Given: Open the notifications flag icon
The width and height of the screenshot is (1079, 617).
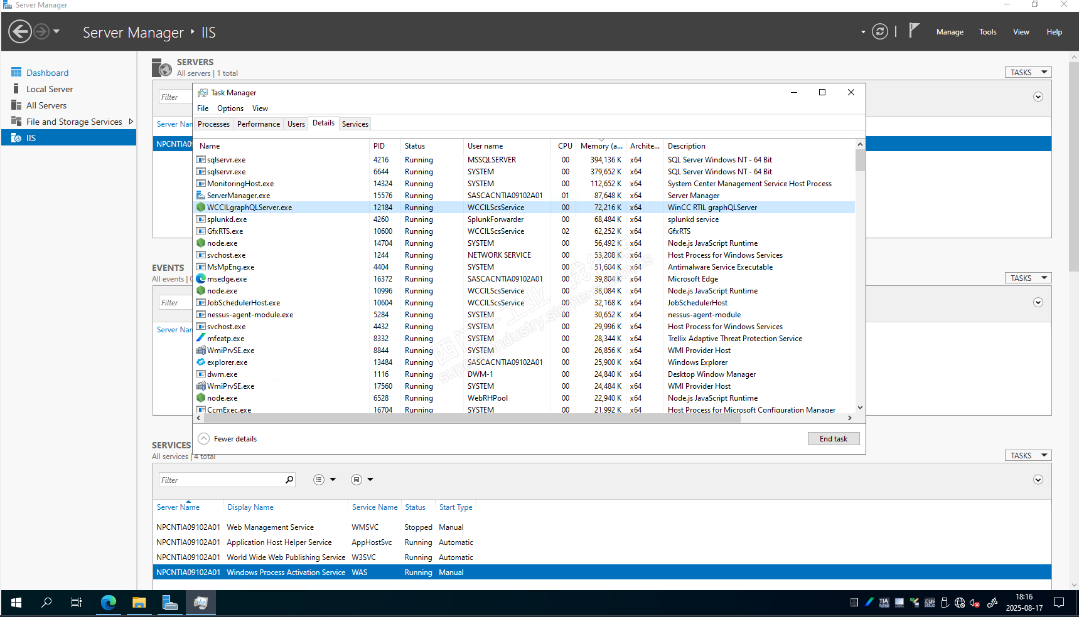Looking at the screenshot, I should [x=914, y=31].
